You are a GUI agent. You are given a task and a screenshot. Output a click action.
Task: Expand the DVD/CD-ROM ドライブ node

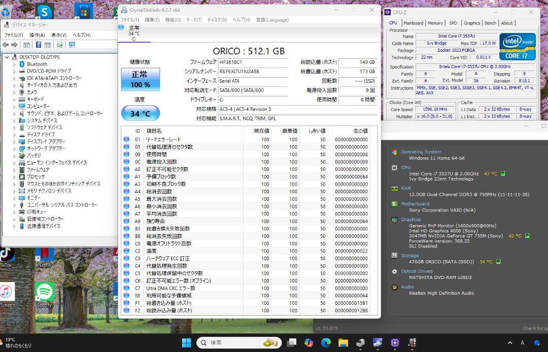(x=14, y=71)
